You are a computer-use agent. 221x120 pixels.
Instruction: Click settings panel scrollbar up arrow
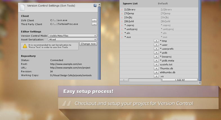coord(99,5)
